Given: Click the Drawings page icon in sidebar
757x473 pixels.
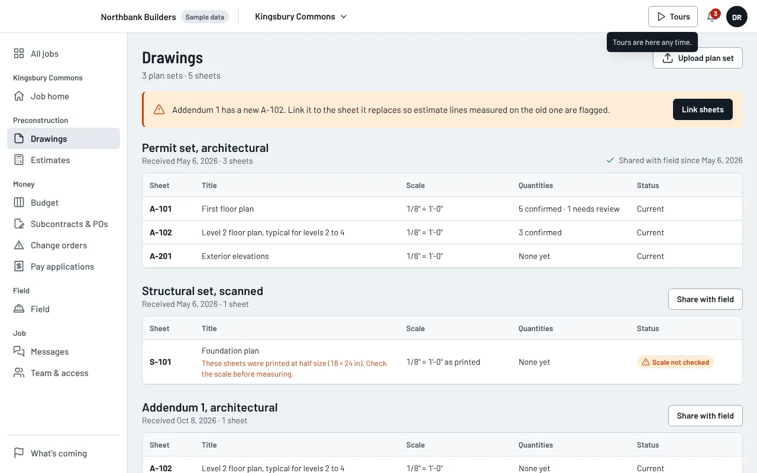Looking at the screenshot, I should point(19,139).
